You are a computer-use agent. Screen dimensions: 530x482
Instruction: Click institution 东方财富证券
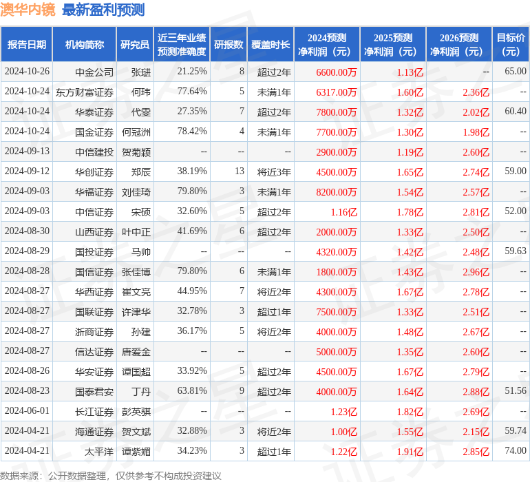click(x=85, y=92)
